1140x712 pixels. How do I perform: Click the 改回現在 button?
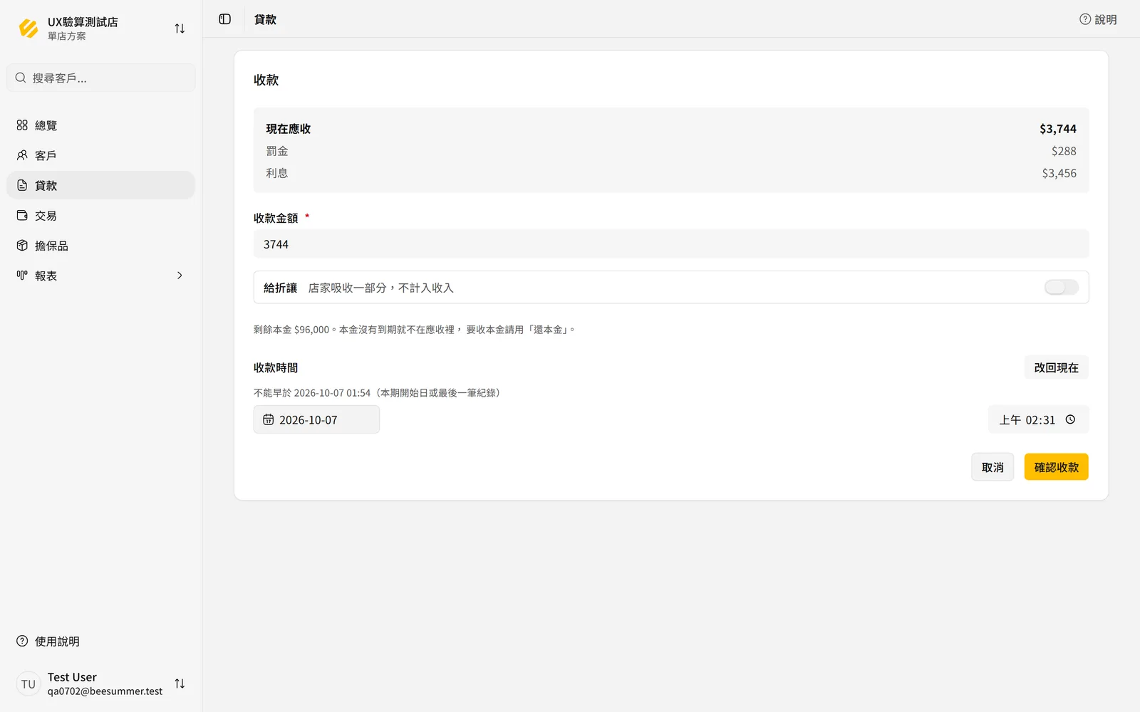pyautogui.click(x=1056, y=367)
